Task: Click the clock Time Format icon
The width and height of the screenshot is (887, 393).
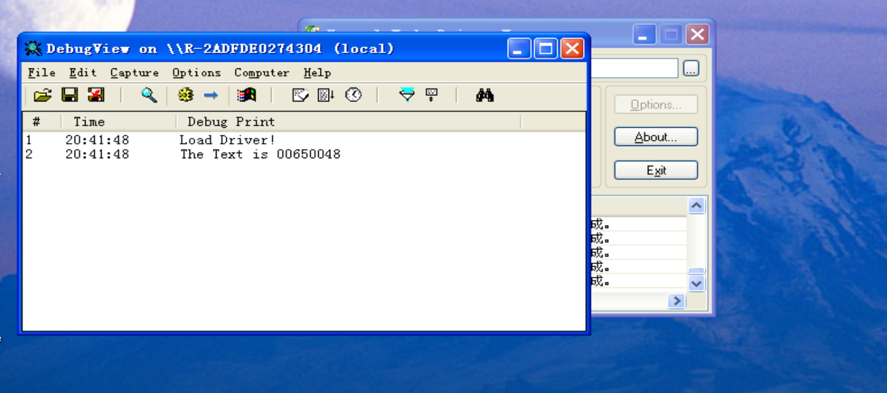Action: [x=353, y=95]
